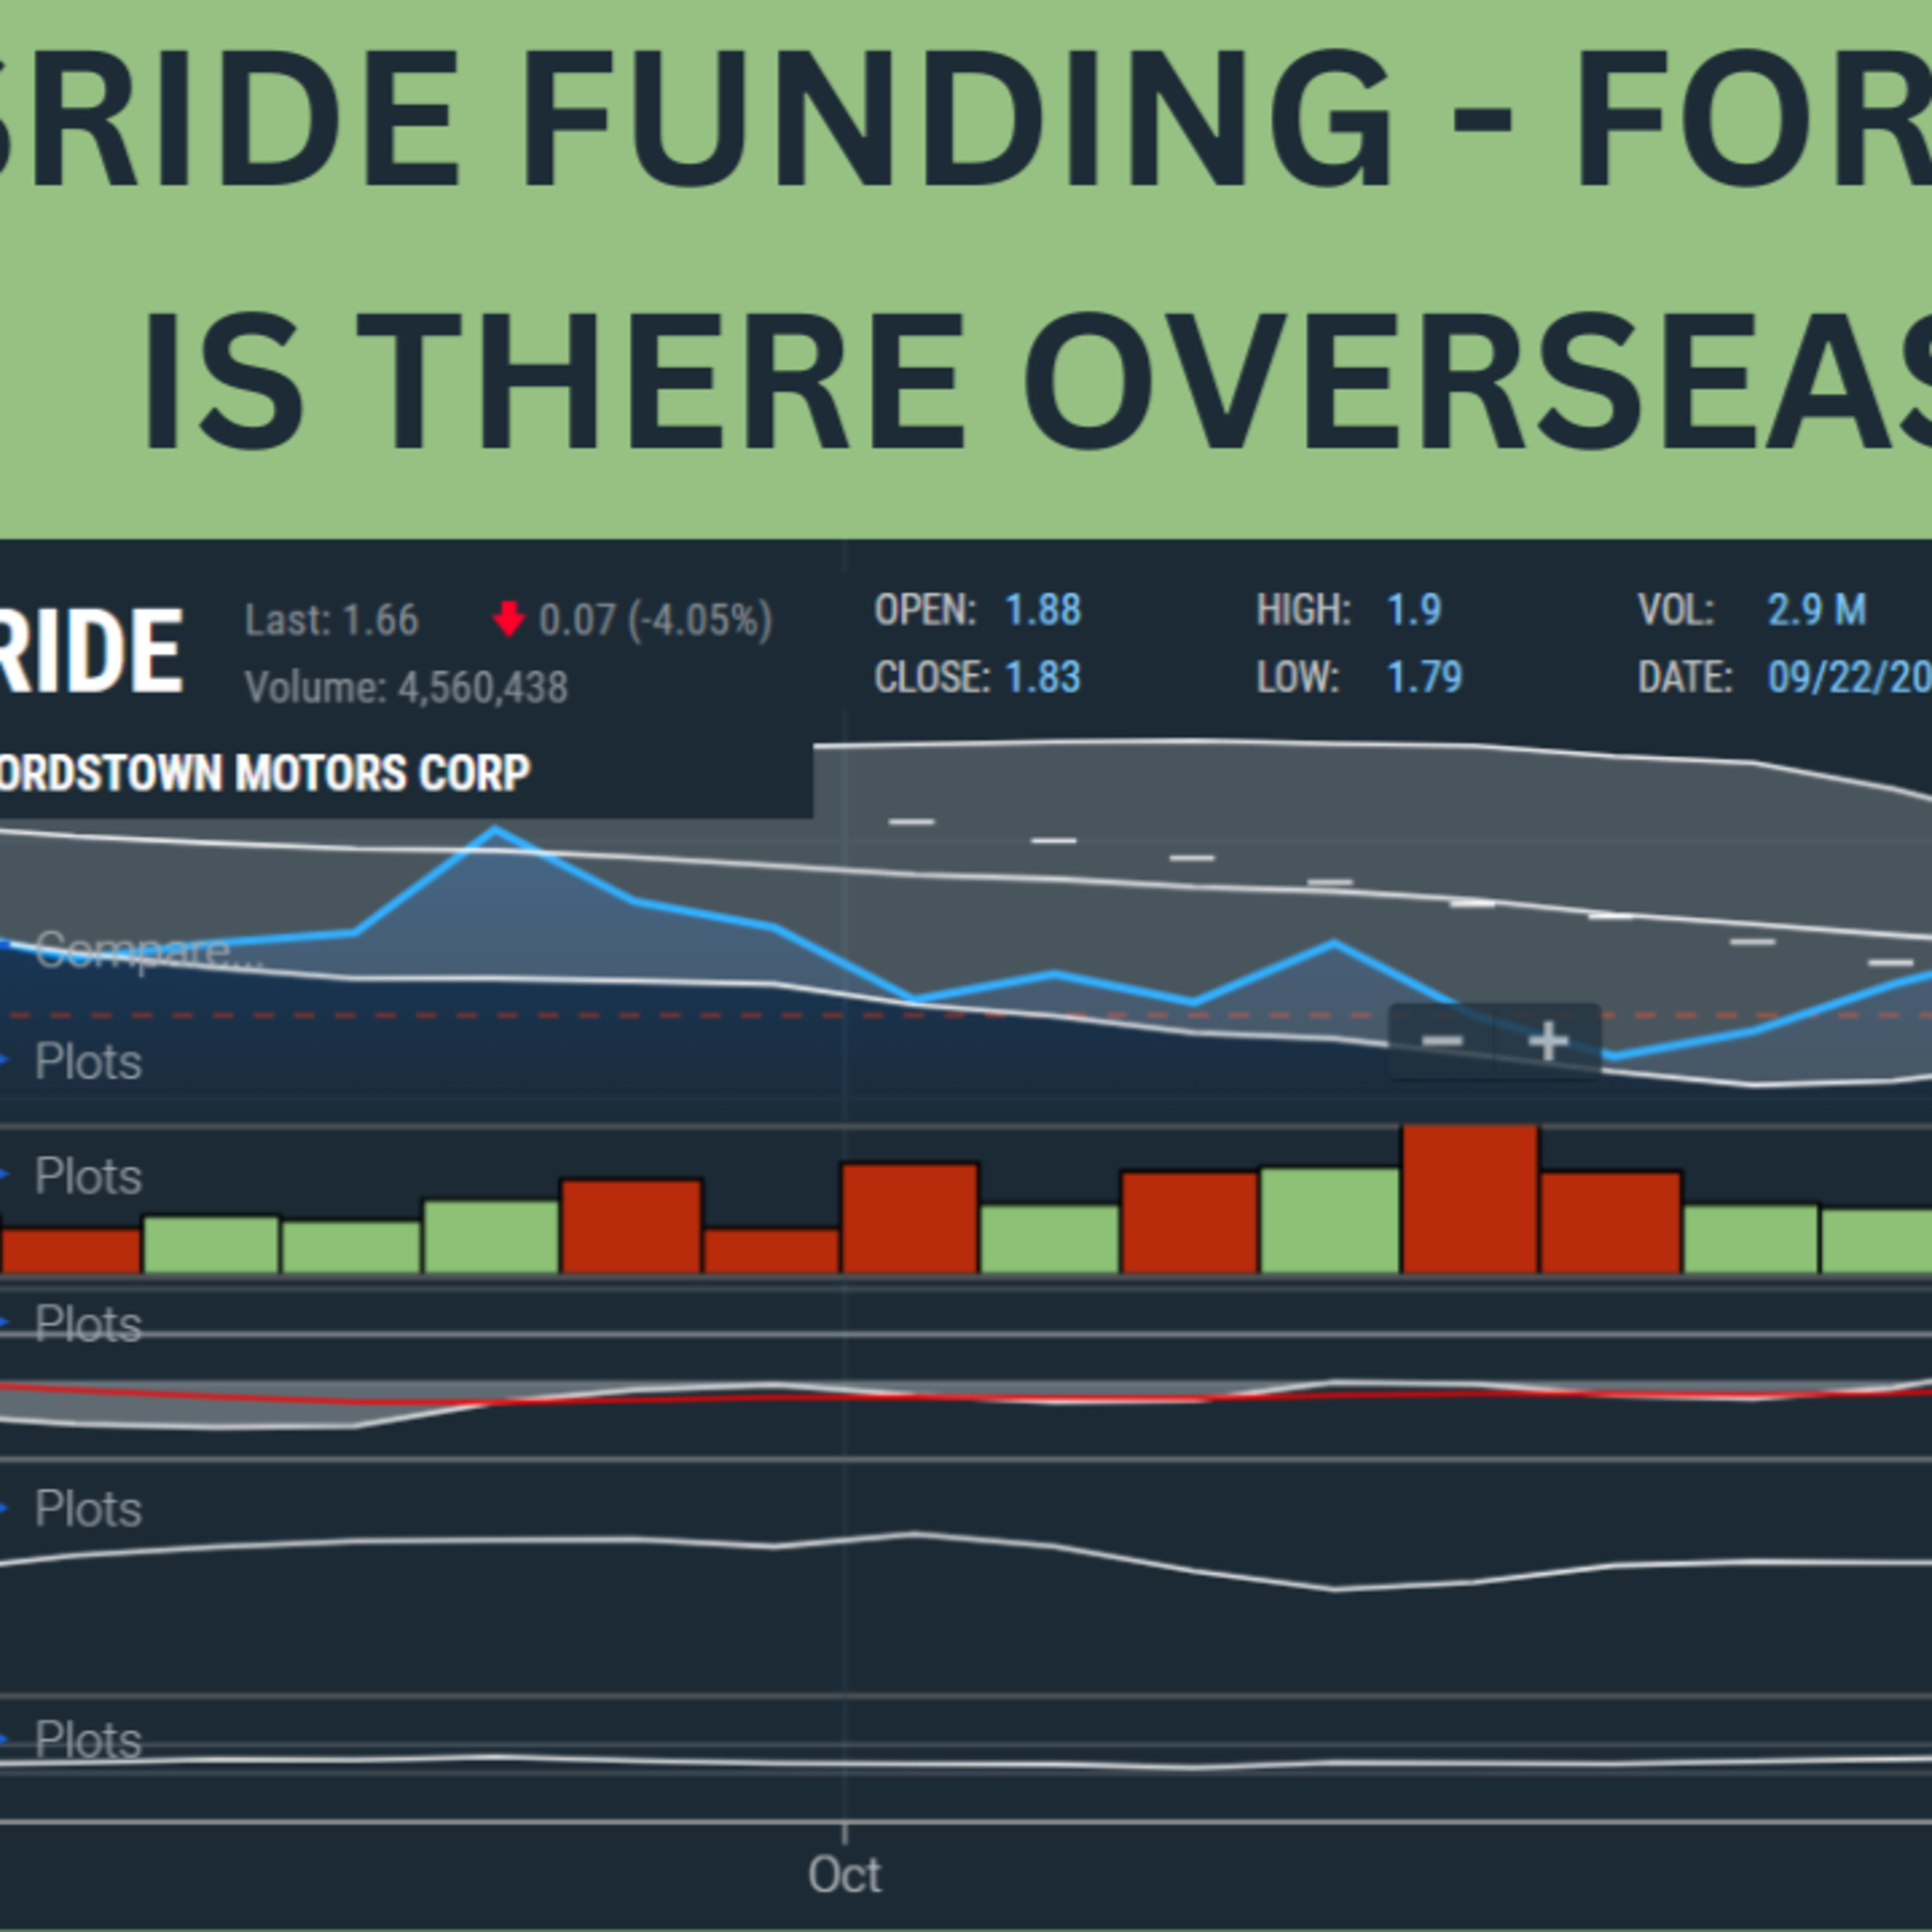Click the Compare... field on the price chart
The image size is (1932, 1932).
149,951
